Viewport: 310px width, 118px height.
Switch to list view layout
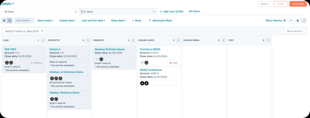click(4, 20)
